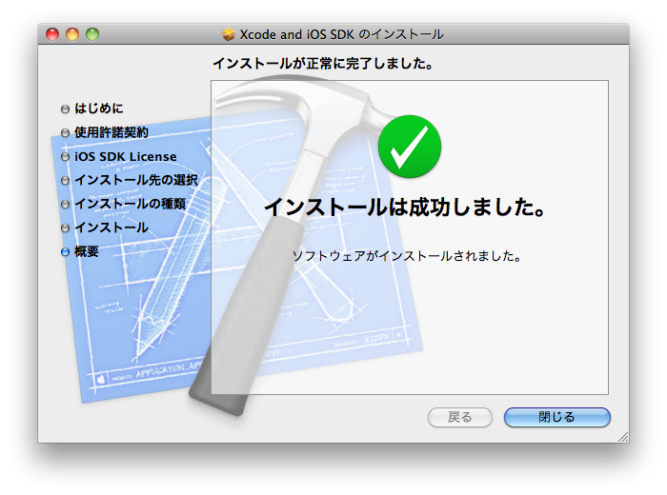Click the bullet beside はじめに step
Screen dimensions: 667x495
click(x=65, y=109)
